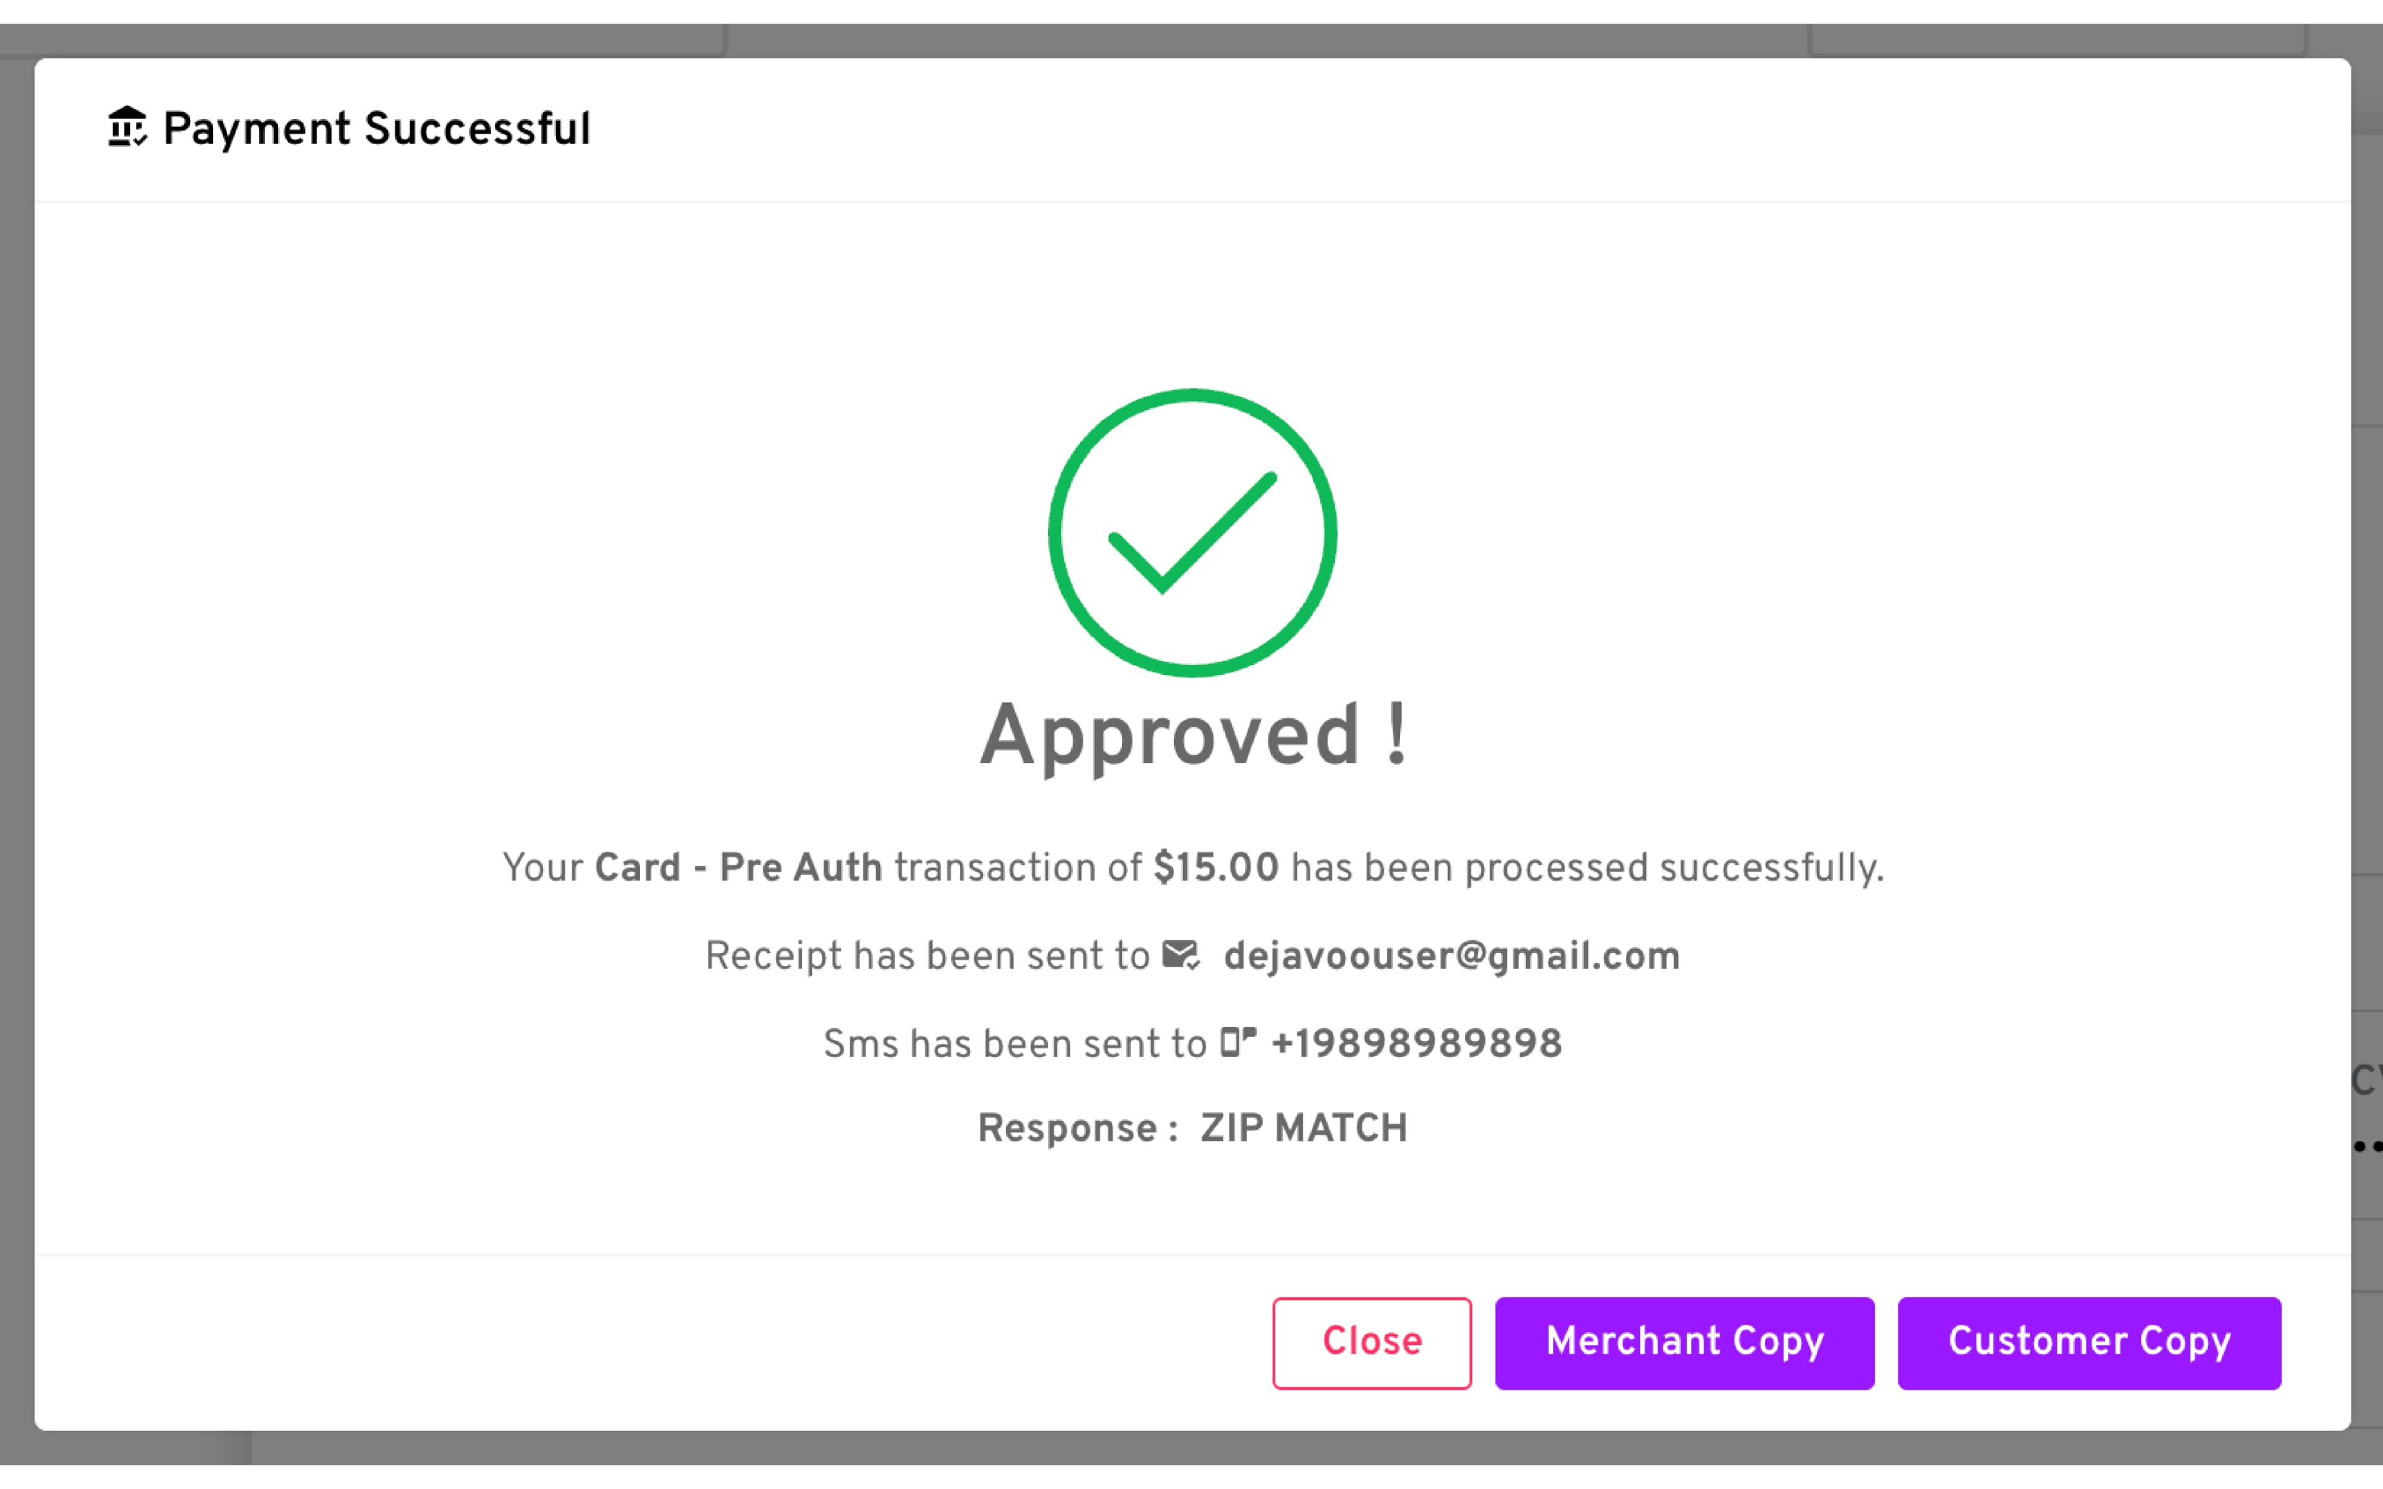The image size is (2383, 1489).
Task: Open the Merchant Copy receipt
Action: click(1684, 1342)
